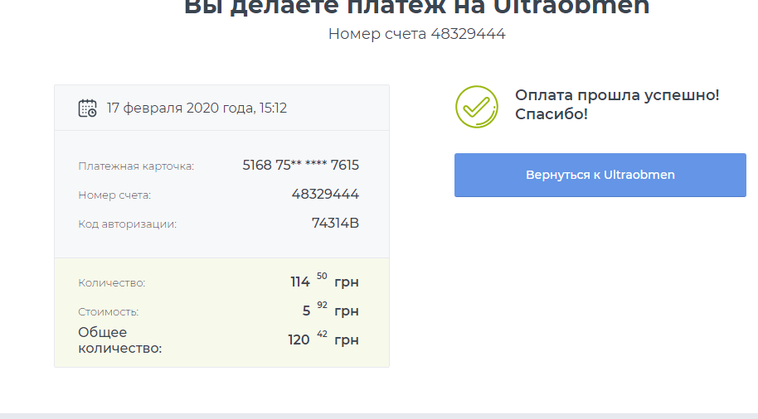Click the Общее количество total 120 грн
Screen dimensions: 758x419
point(323,339)
